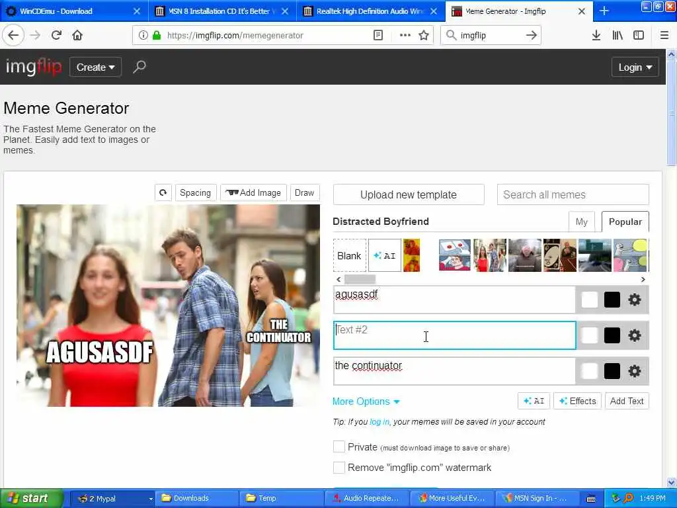Click the Draw button

coord(304,192)
